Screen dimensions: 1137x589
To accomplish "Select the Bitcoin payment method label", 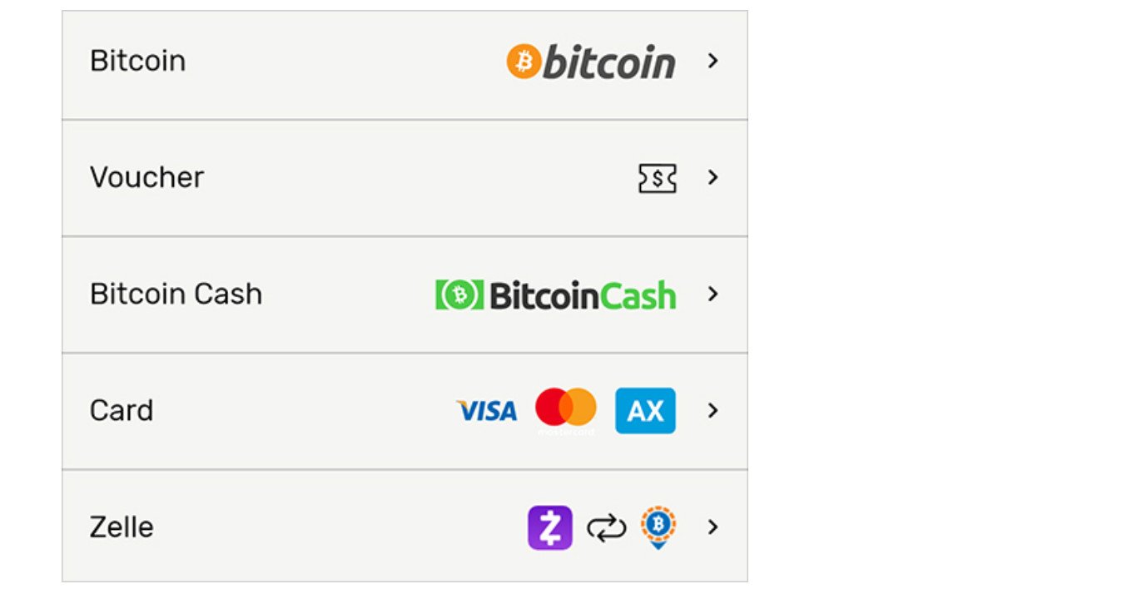I will pos(137,61).
